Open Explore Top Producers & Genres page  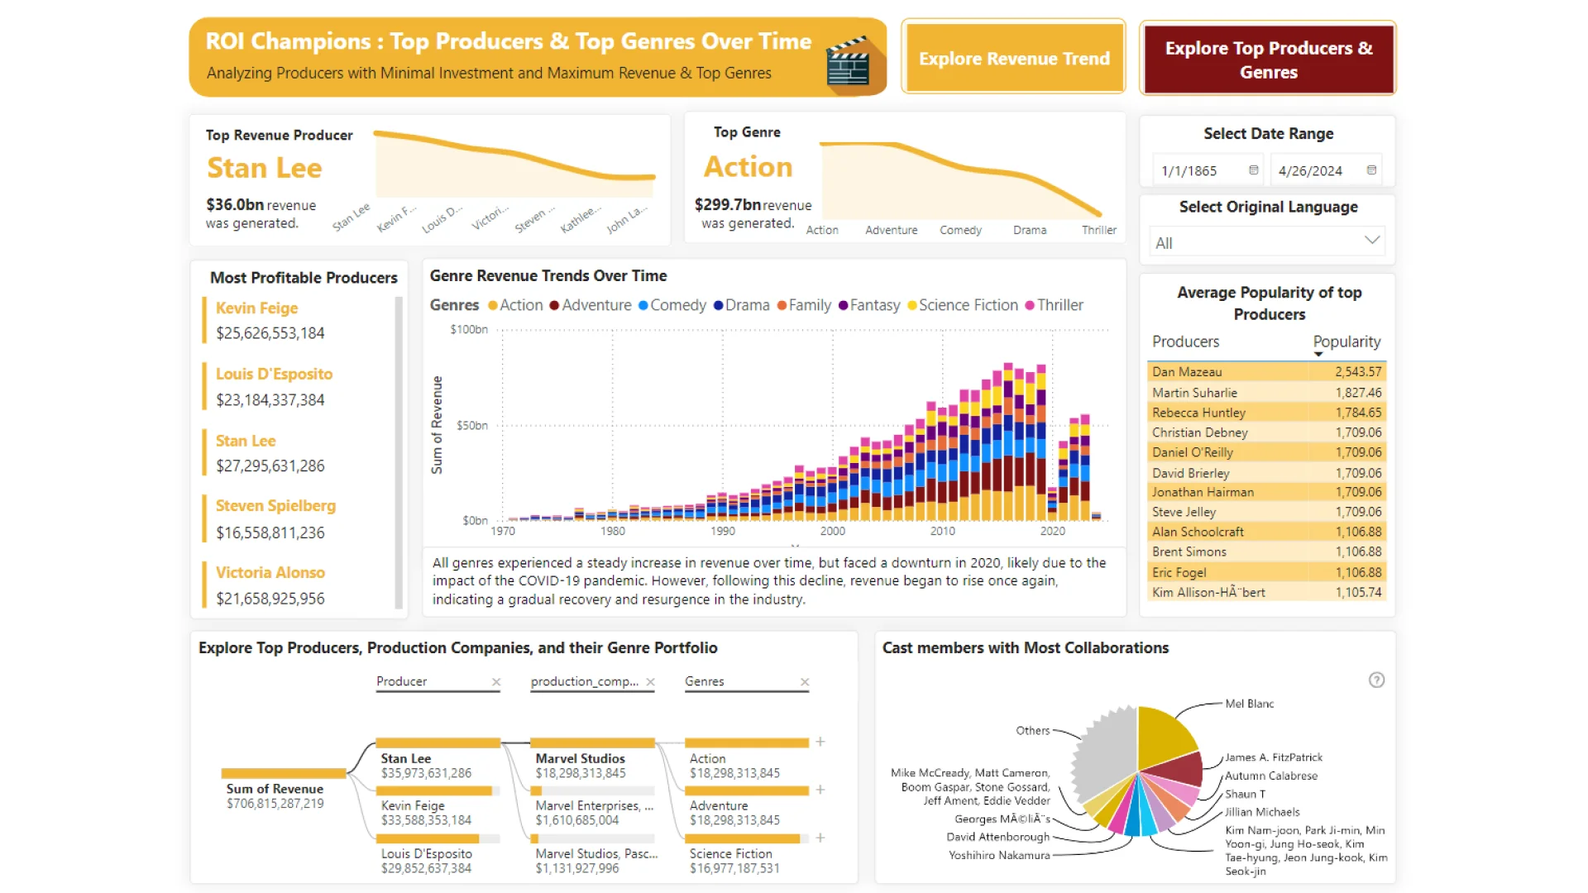(1268, 59)
